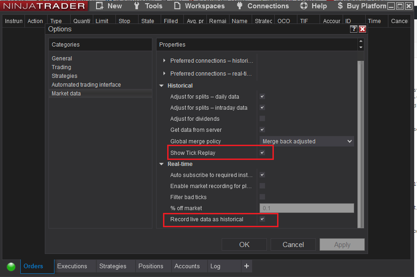This screenshot has width=417, height=277.
Task: Select Automated trading interface category
Action: (x=100, y=85)
